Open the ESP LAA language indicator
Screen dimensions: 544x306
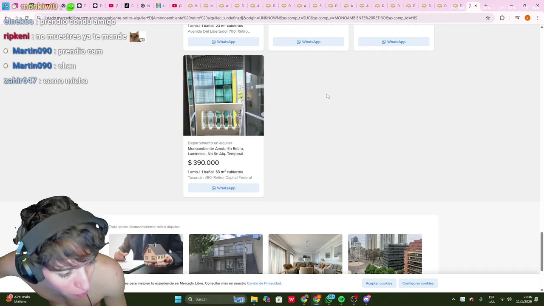[x=491, y=299]
